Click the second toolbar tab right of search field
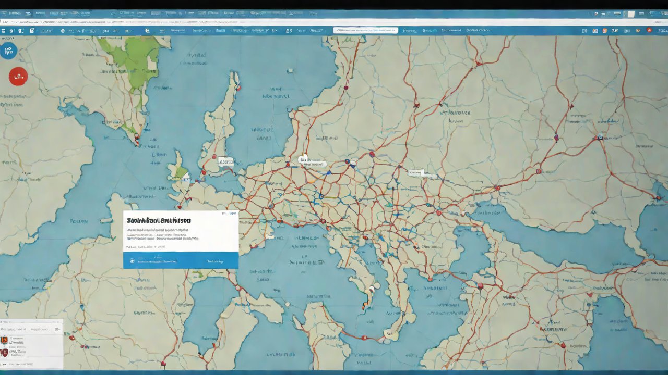 click(430, 31)
